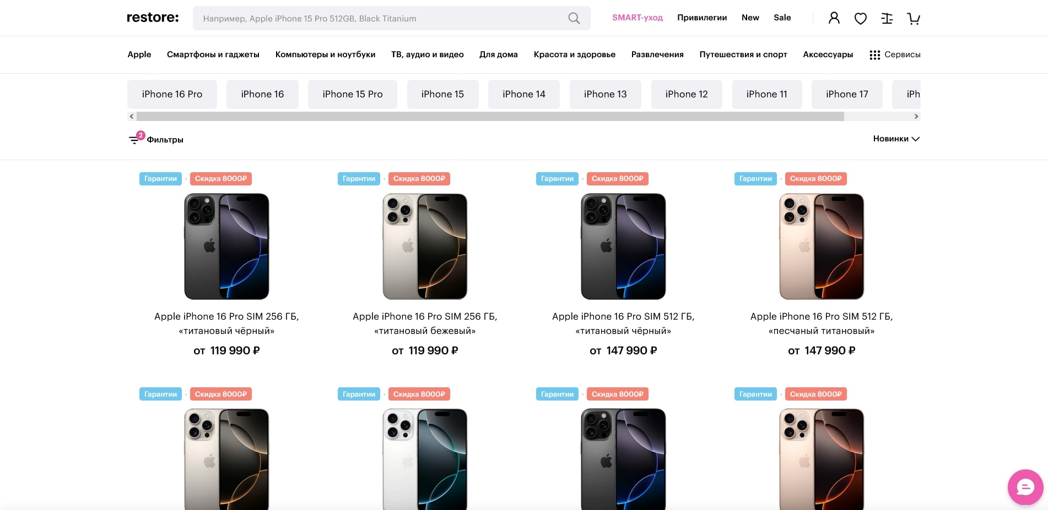Open the Сервисы grid menu

(x=895, y=54)
